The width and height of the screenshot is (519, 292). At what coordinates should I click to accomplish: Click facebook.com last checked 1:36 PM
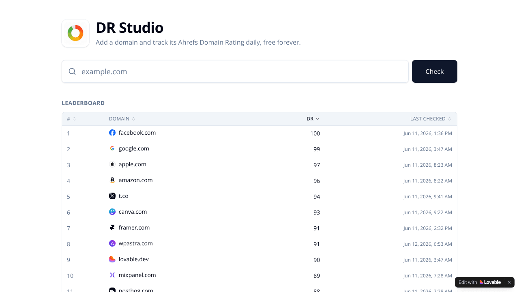[x=428, y=133]
